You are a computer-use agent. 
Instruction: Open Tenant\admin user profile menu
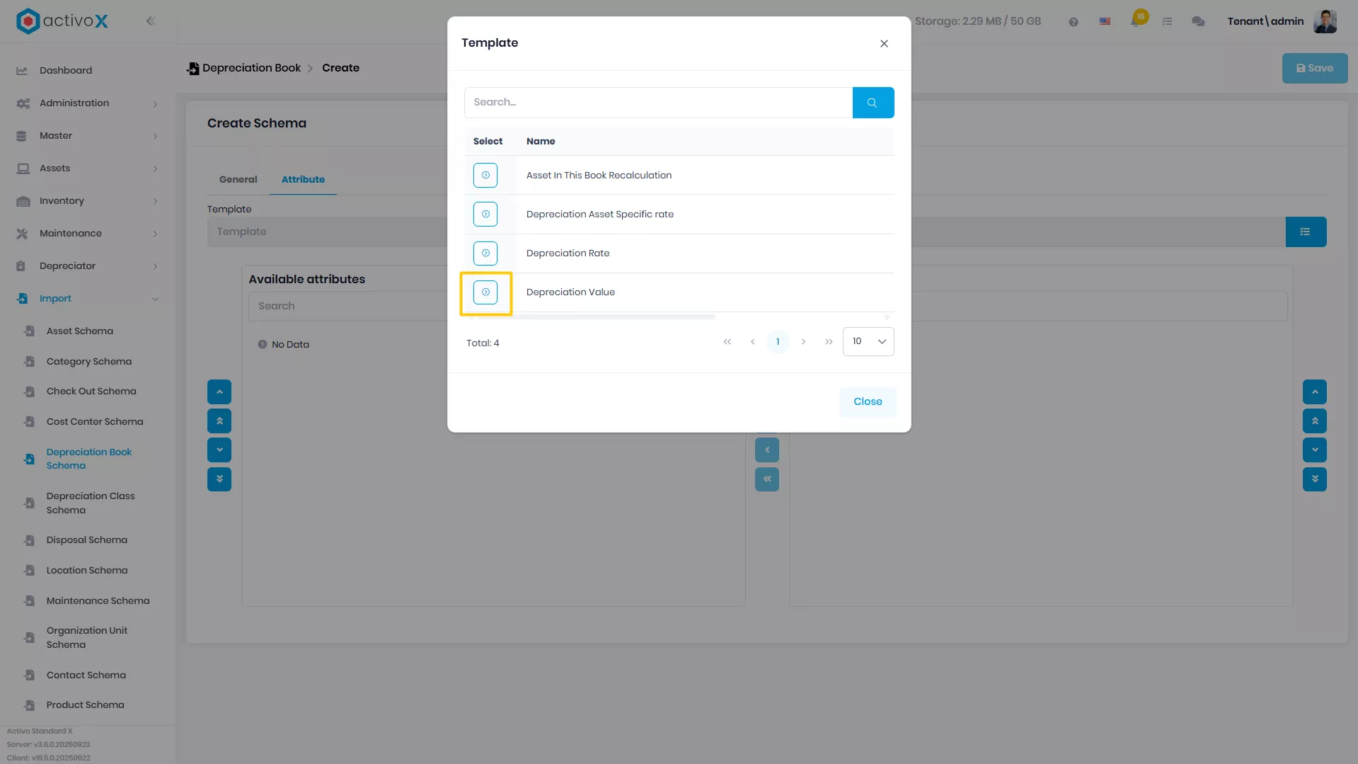coord(1282,22)
